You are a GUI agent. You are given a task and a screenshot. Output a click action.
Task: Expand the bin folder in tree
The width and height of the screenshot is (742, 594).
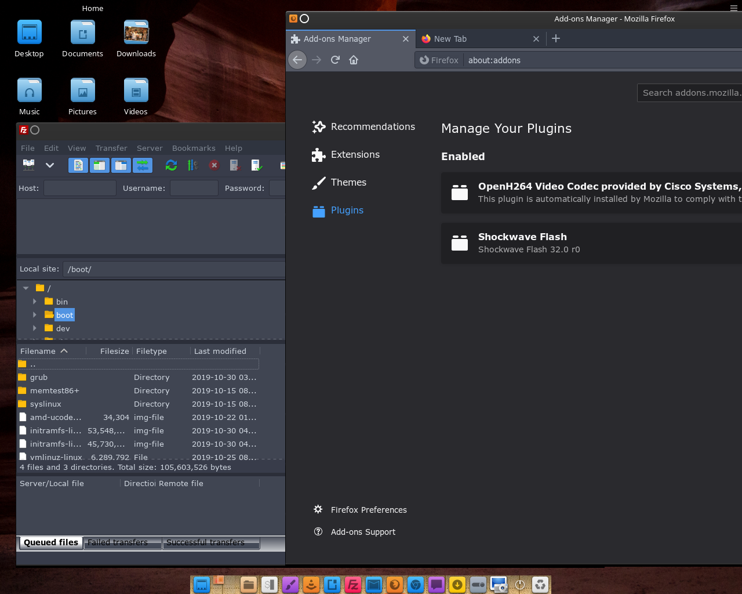(x=35, y=302)
